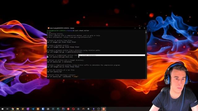Click the terminal's vertical scrollbar thumb
The image size is (198, 111).
[146, 32]
